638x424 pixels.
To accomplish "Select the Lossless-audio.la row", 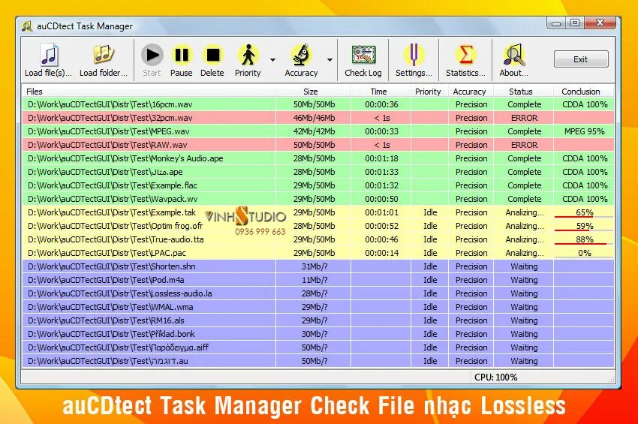I will (318, 293).
